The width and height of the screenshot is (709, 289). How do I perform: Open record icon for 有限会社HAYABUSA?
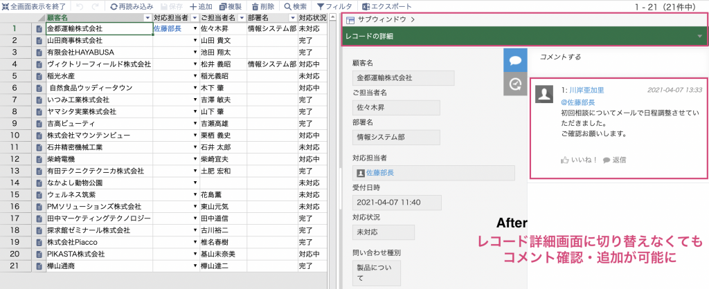pos(39,53)
